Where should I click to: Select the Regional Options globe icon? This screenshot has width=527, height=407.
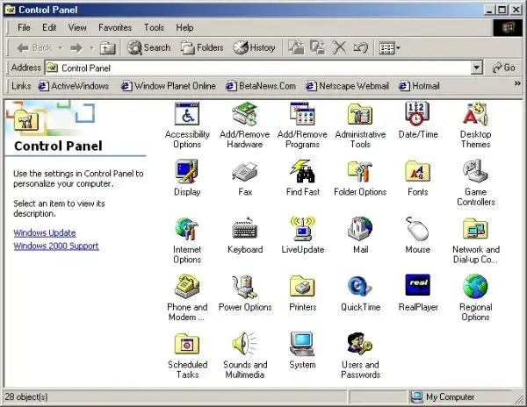[x=475, y=288]
